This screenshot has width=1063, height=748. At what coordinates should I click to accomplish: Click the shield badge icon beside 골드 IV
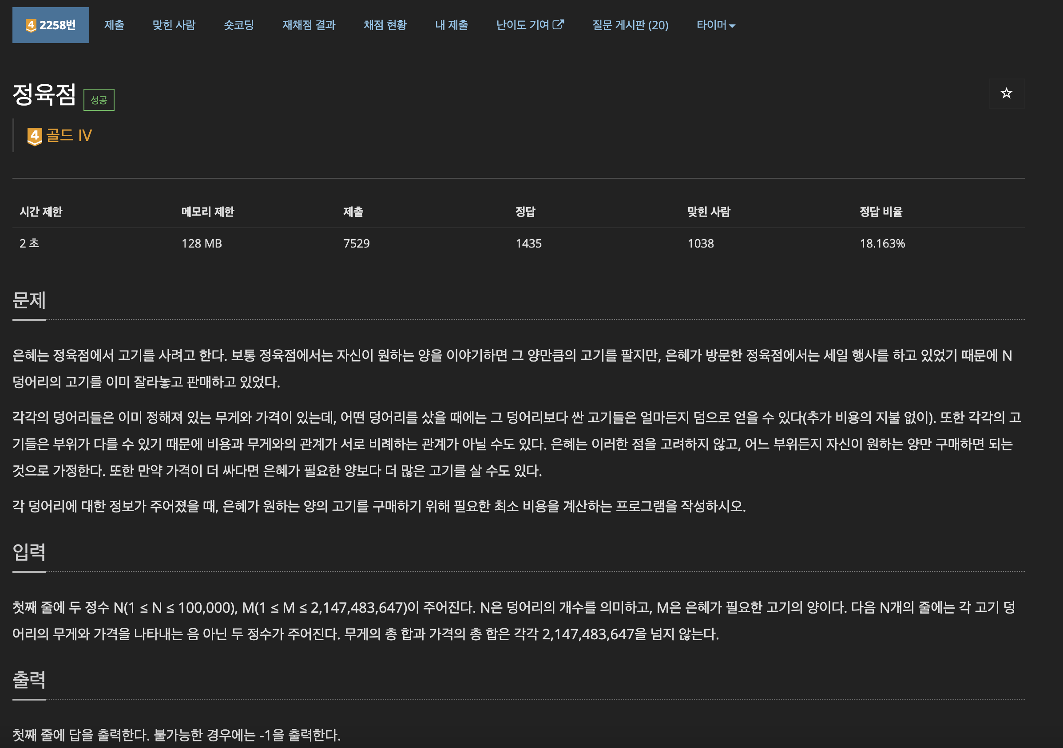click(x=34, y=136)
